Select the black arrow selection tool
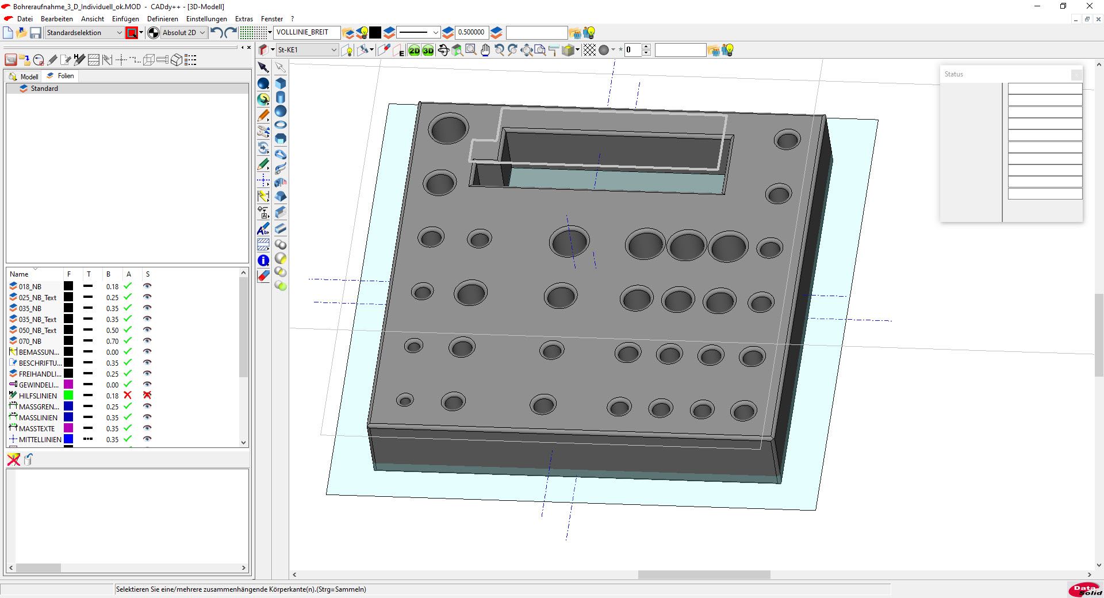Screen dimensions: 1104x598 click(263, 68)
